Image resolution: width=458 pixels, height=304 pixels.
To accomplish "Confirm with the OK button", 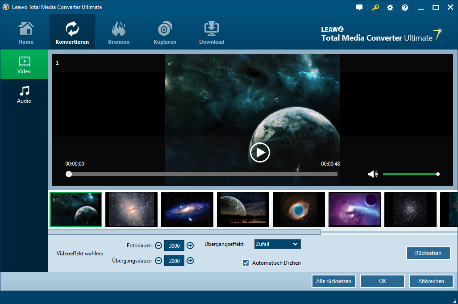I will [382, 281].
